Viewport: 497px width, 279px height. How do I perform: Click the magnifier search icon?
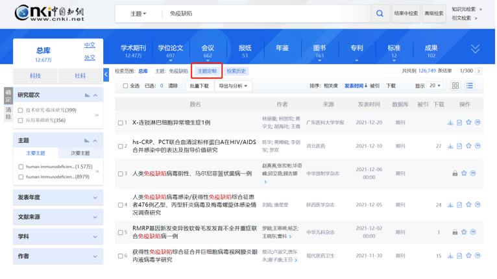click(x=380, y=14)
